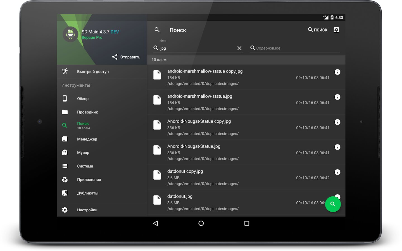Image resolution: width=402 pixels, height=251 pixels.
Task: Click the Отправить share button
Action: pos(126,57)
